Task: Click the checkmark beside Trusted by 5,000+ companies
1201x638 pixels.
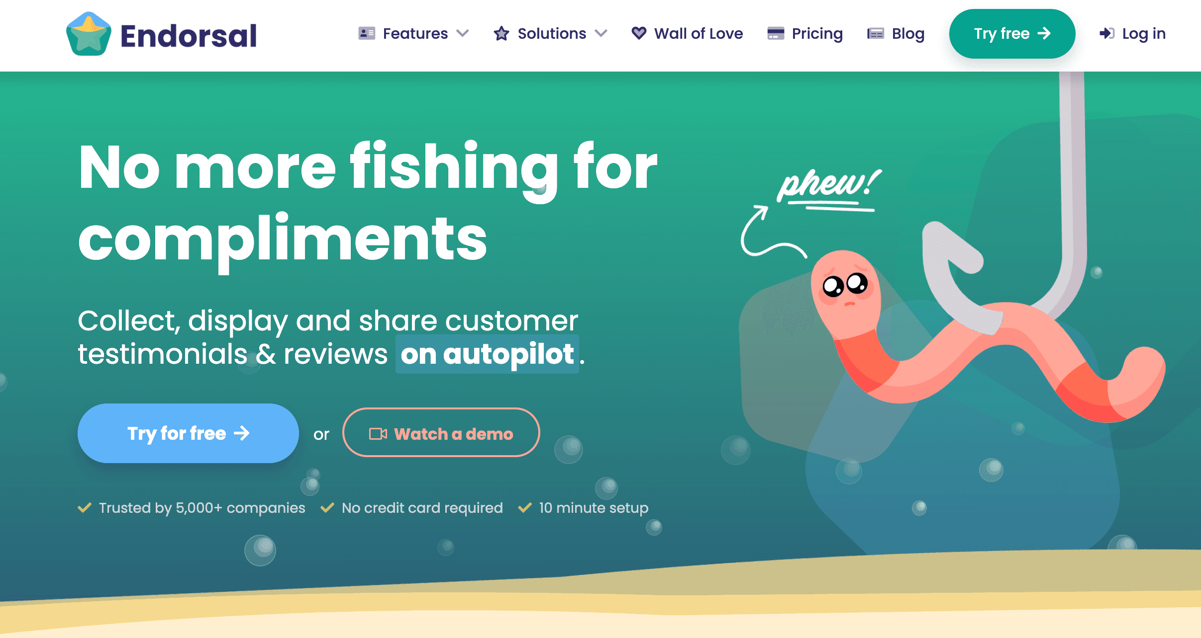Action: tap(85, 507)
